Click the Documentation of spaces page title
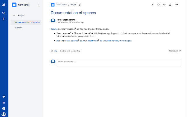Screen dimensions: 187x117 [73, 13]
